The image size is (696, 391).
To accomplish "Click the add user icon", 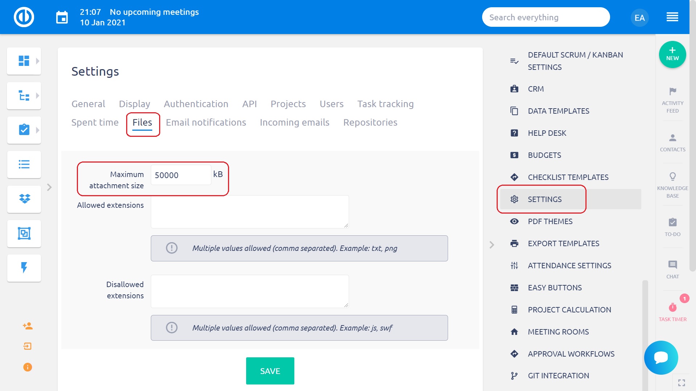I will [28, 326].
